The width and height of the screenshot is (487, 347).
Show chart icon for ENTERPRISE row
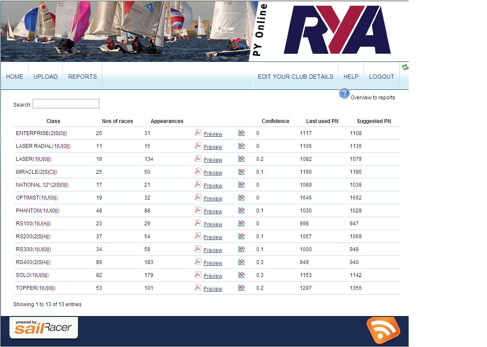[x=241, y=133]
